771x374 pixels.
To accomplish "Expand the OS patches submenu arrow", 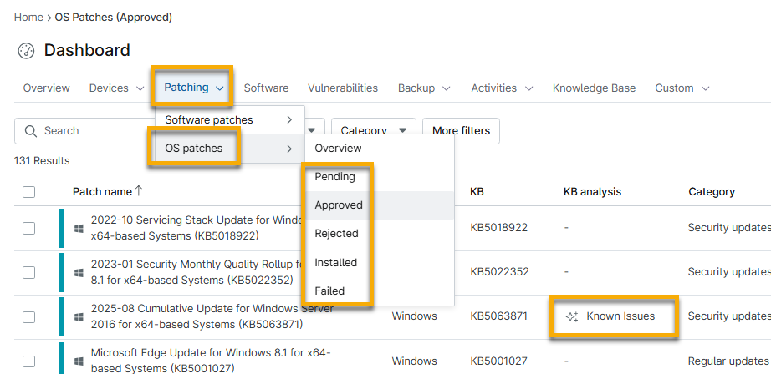I will point(289,149).
